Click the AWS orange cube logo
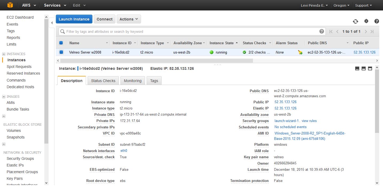The height and width of the screenshot is (187, 383). coord(10,5)
